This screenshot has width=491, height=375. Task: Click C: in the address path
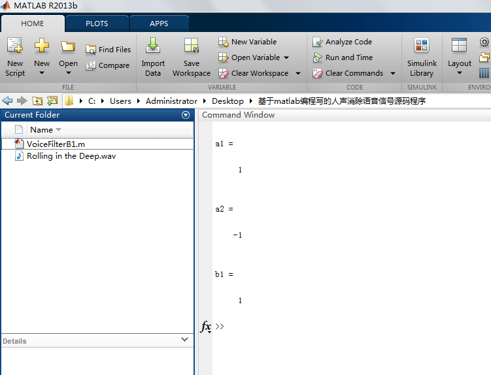[x=92, y=101]
